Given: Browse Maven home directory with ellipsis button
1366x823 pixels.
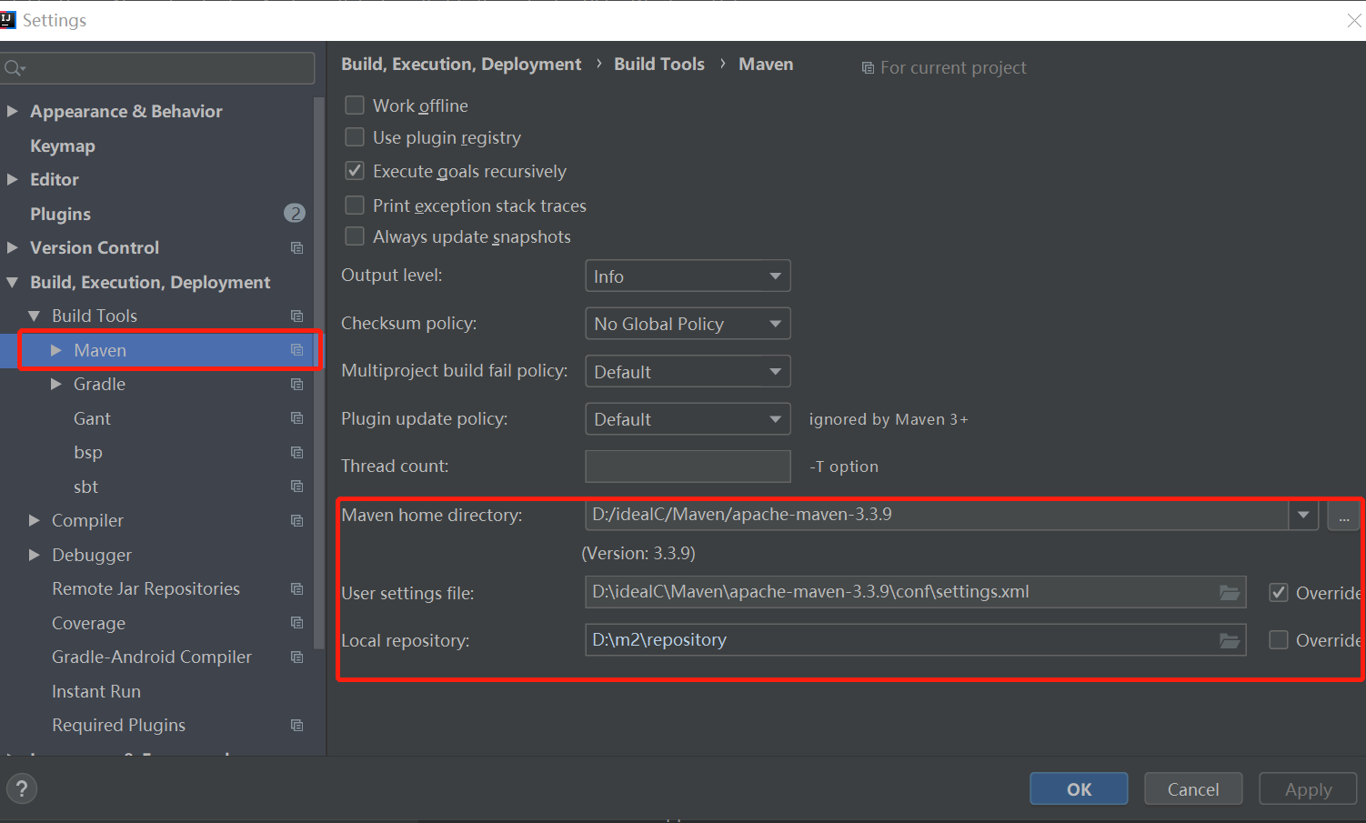Looking at the screenshot, I should (1343, 516).
